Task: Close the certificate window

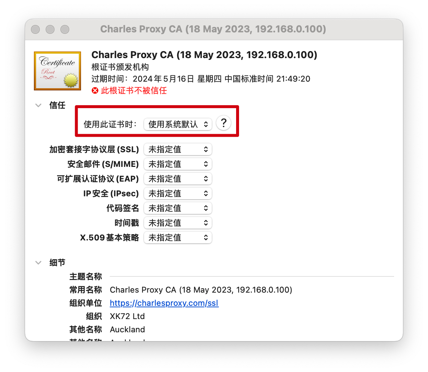Action: point(35,29)
